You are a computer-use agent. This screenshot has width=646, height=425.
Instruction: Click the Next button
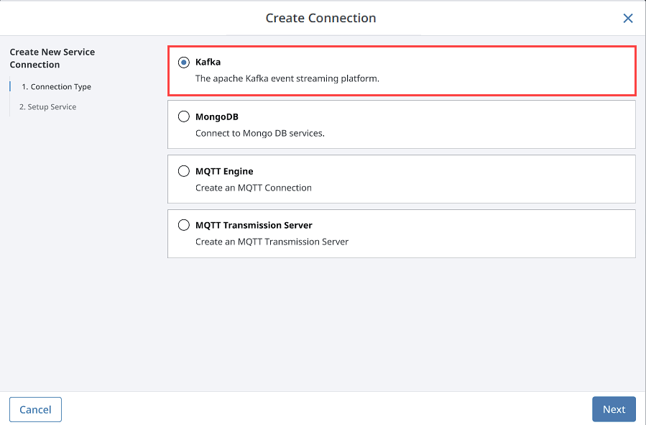click(x=614, y=409)
